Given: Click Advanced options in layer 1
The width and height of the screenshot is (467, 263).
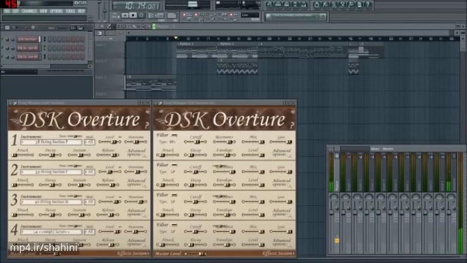Looking at the screenshot, I should click(137, 153).
